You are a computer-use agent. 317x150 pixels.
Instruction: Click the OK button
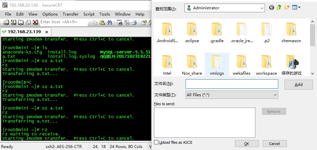(247, 143)
